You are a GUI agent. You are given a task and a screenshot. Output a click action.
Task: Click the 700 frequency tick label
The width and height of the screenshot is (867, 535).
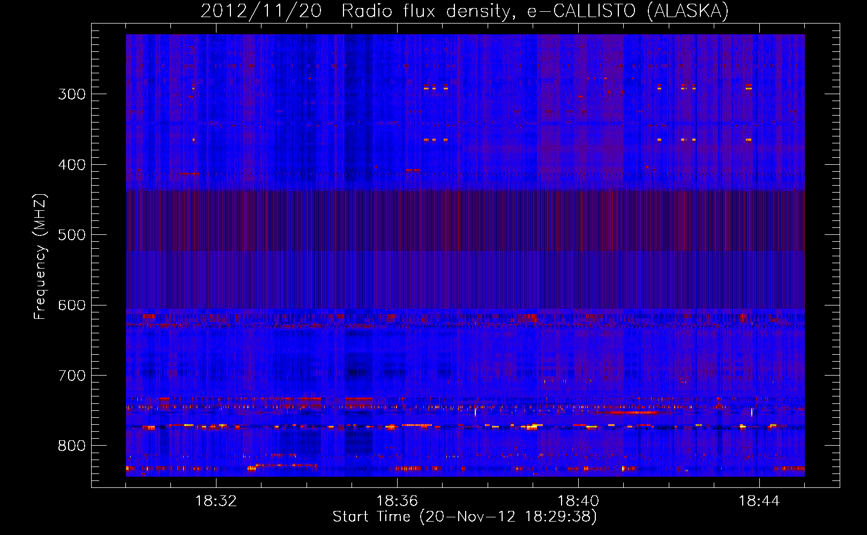[72, 376]
